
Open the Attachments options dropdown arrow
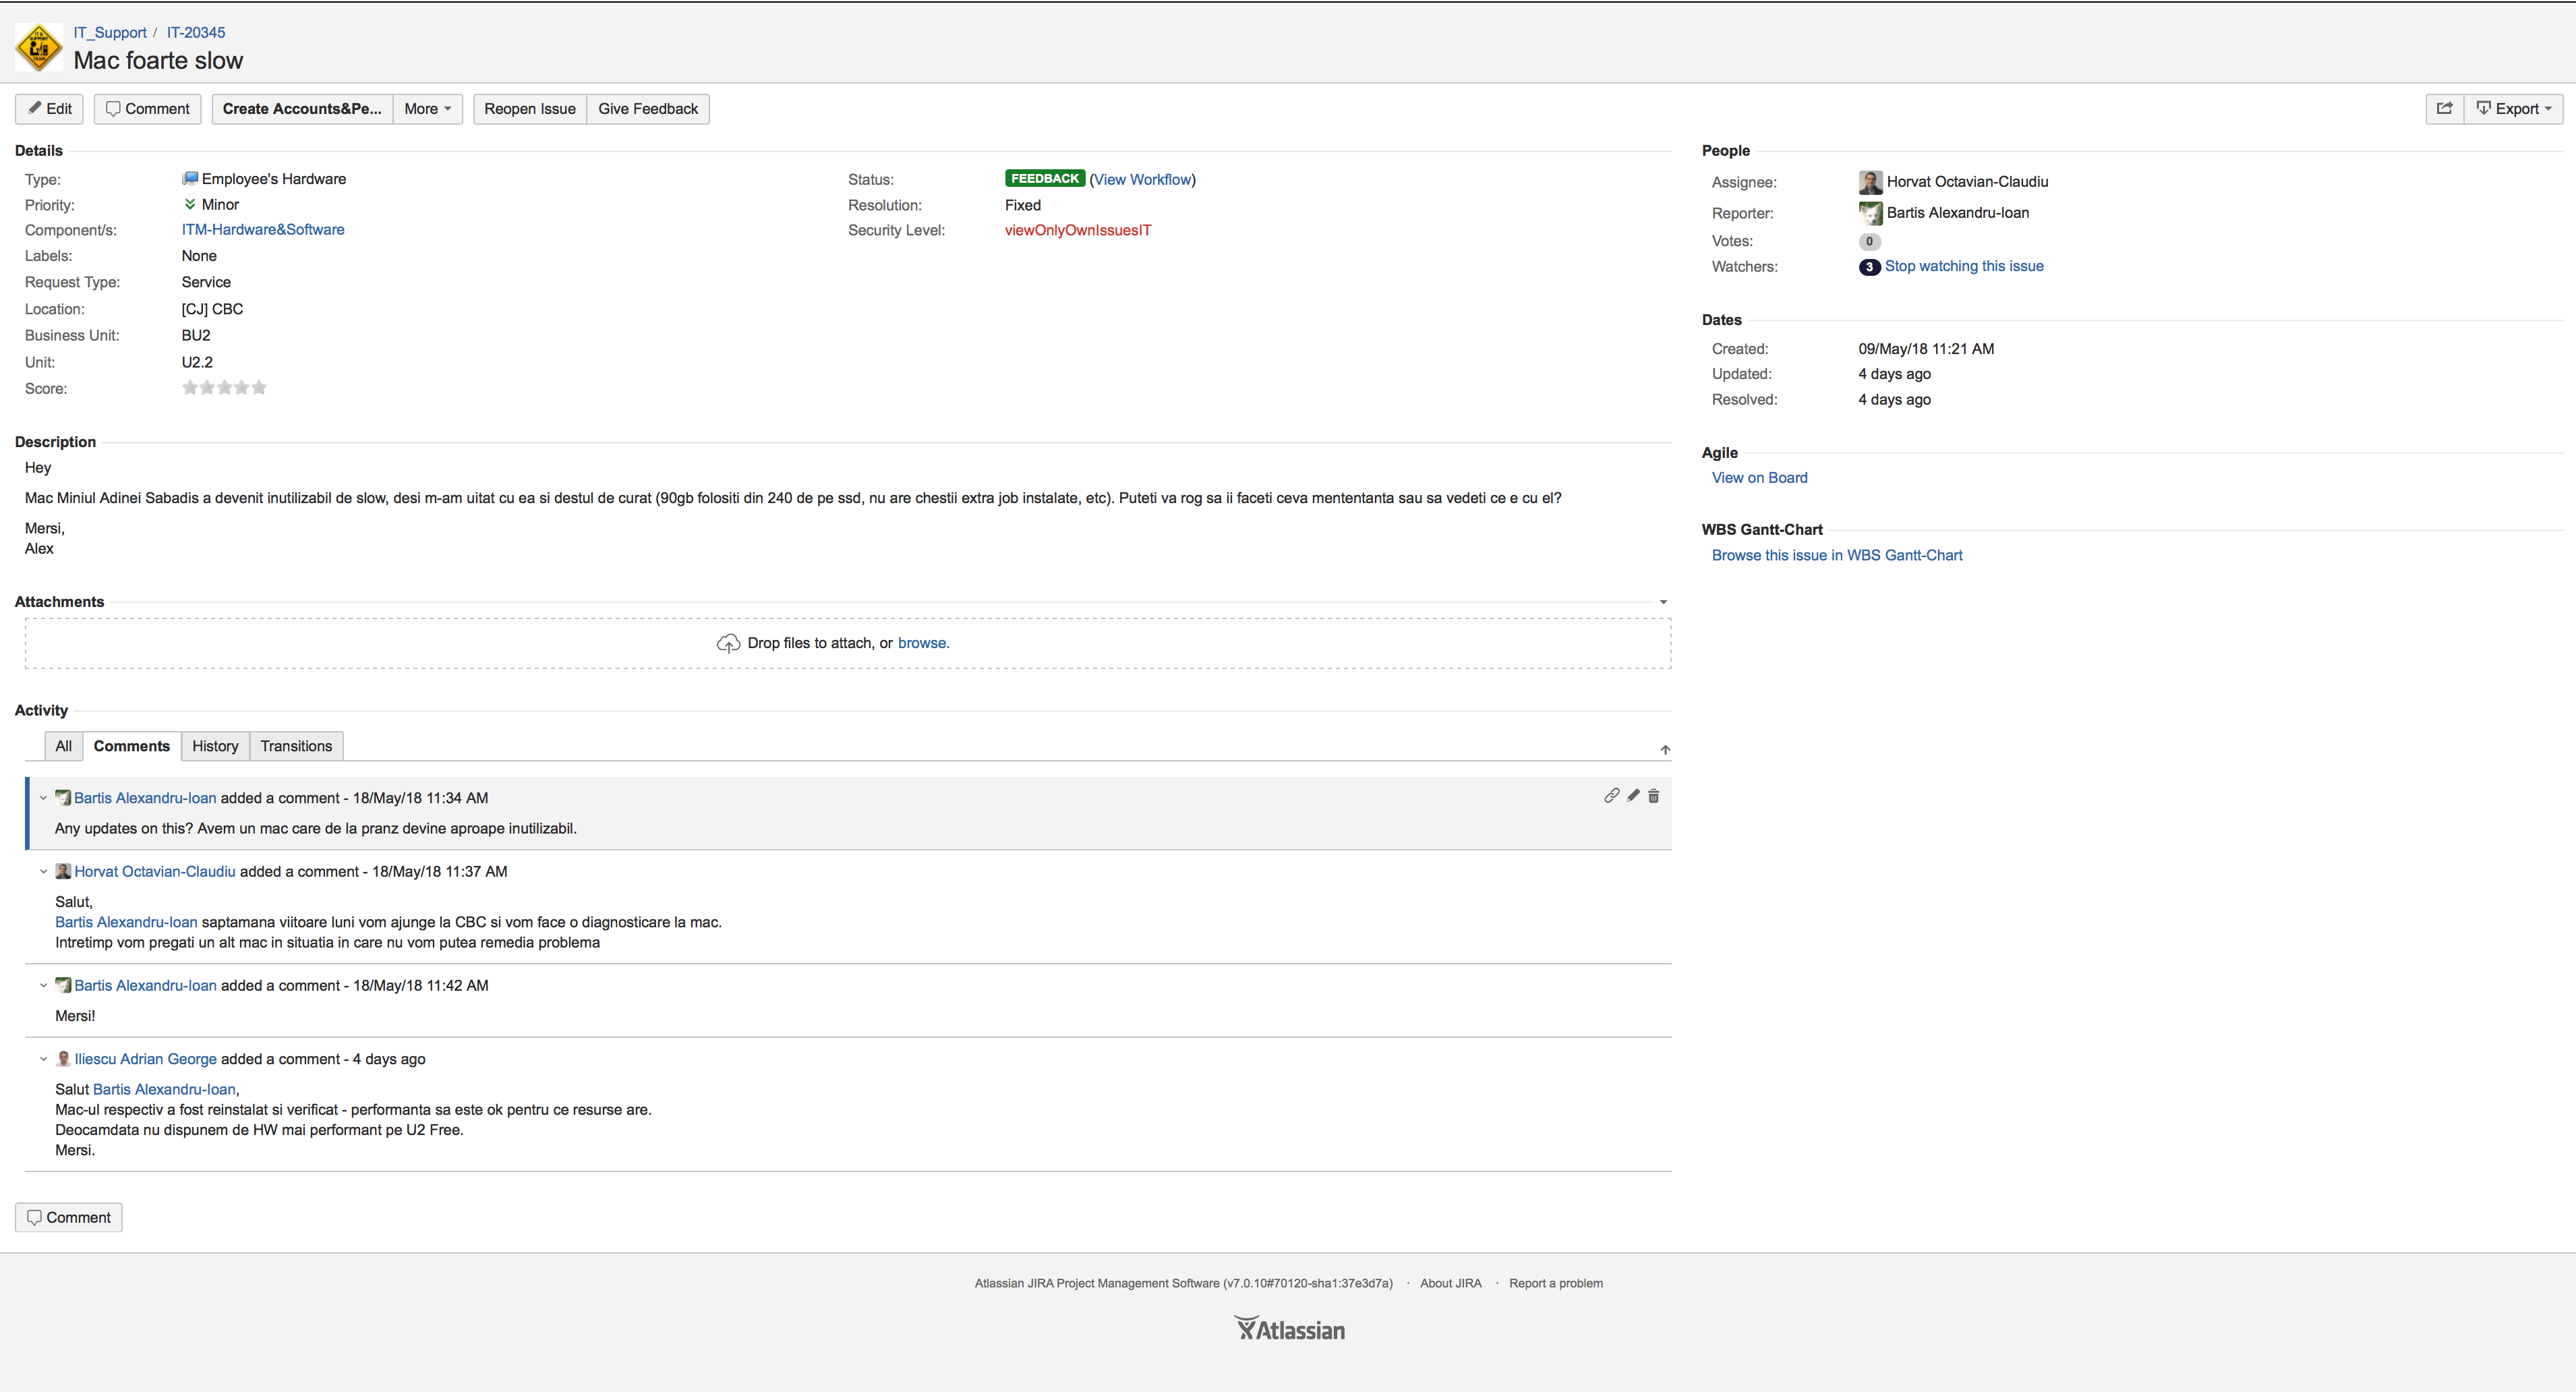point(1663,602)
